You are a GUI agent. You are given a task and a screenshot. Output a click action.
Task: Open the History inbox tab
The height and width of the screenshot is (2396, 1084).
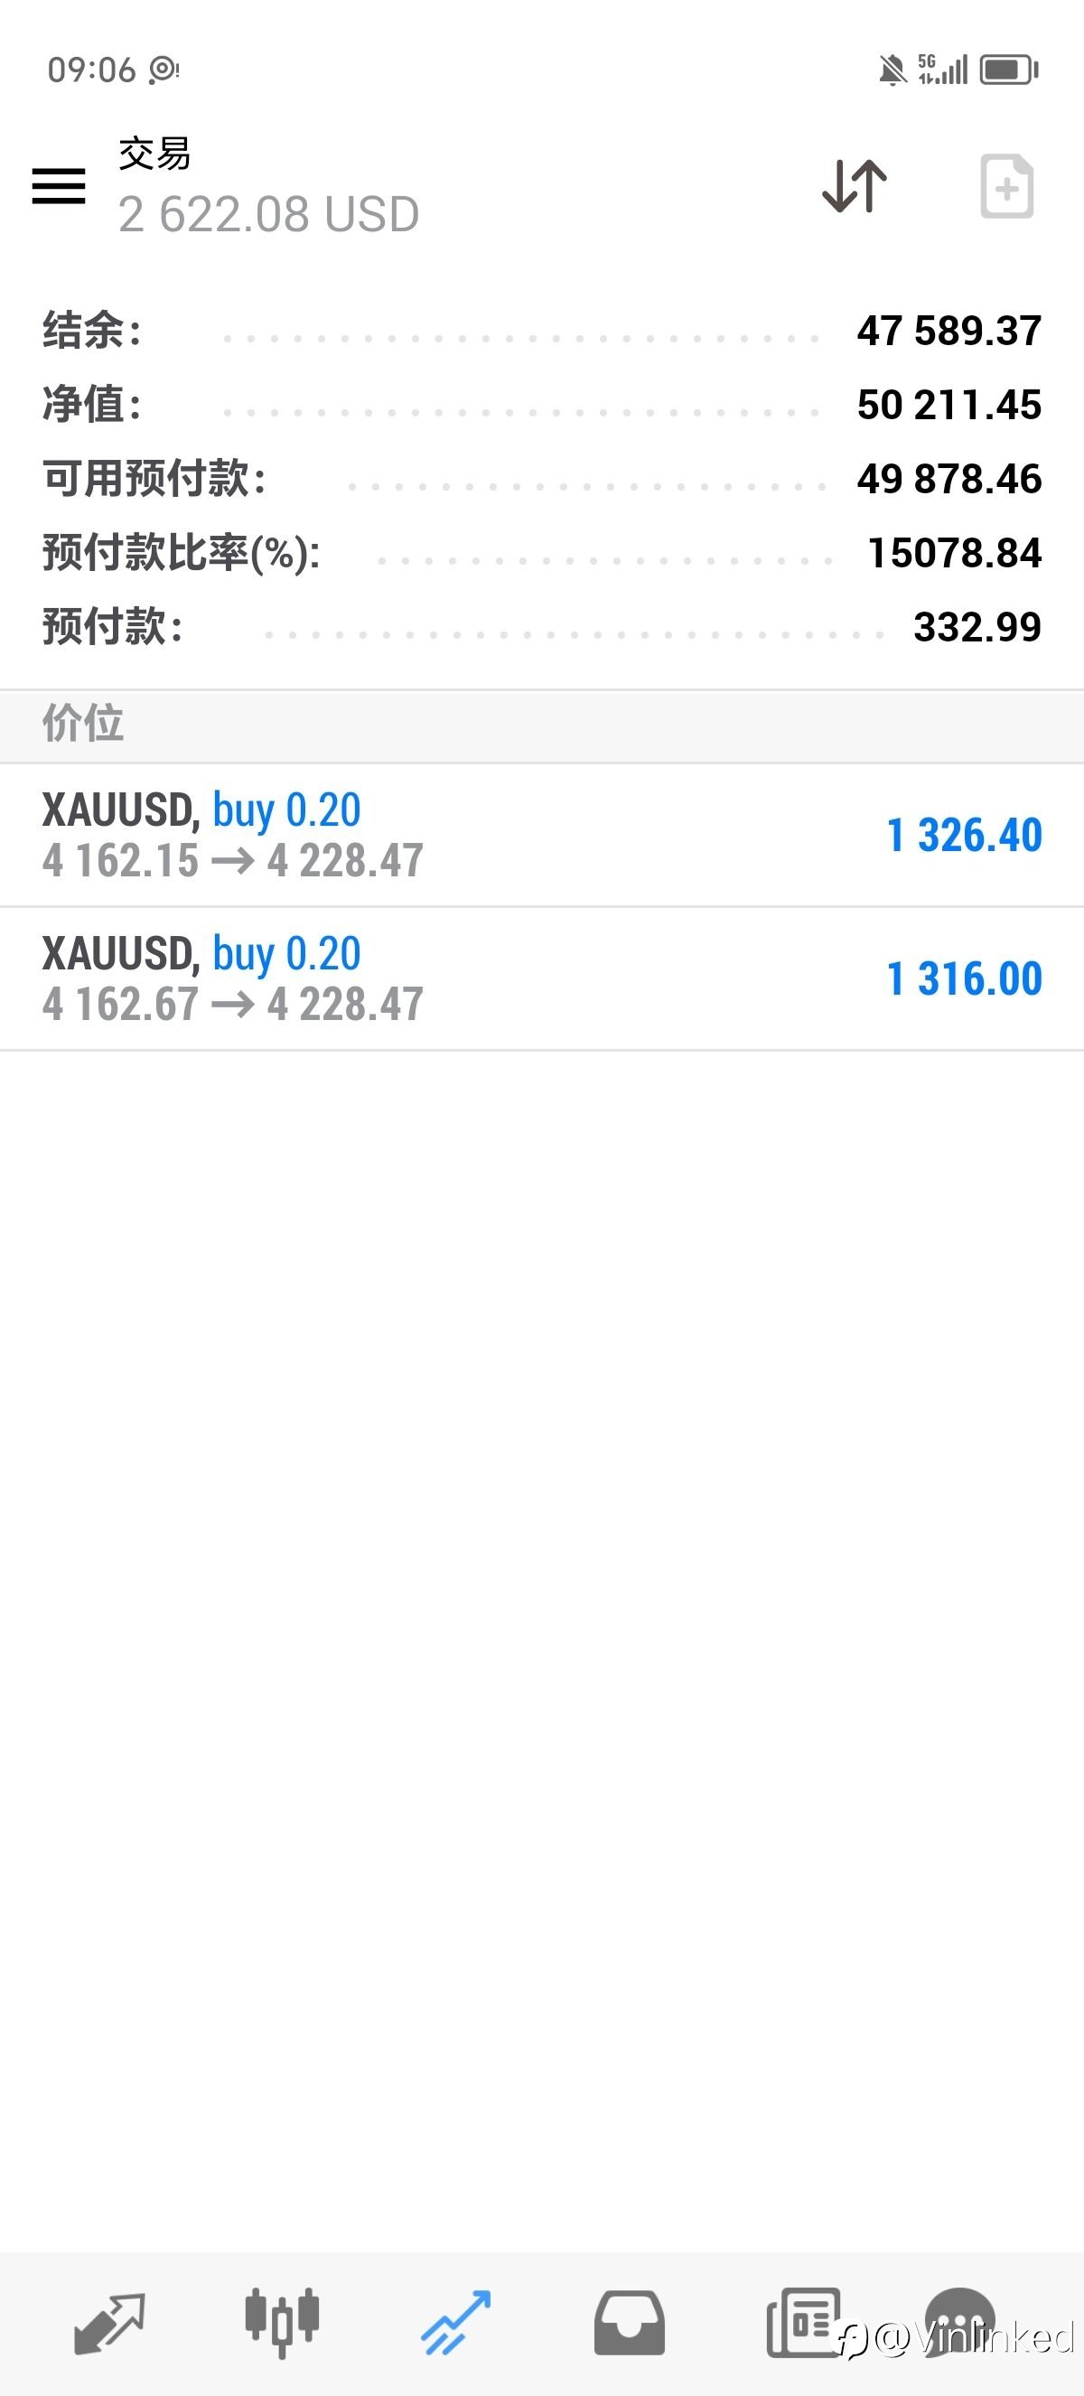630,2323
